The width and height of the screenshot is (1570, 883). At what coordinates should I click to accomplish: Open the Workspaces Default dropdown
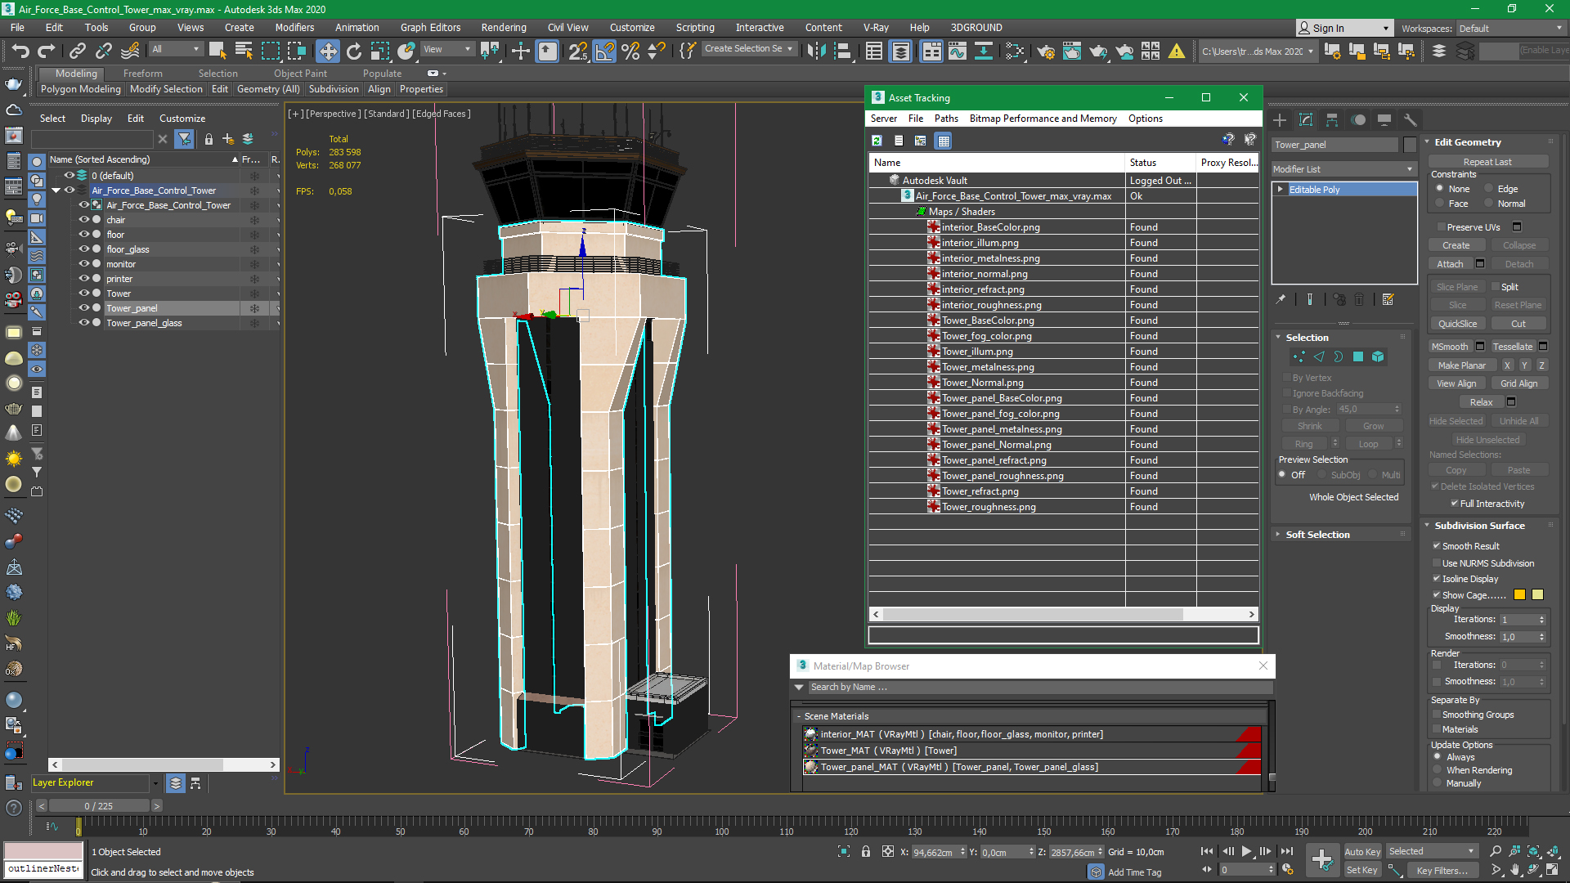pos(1509,28)
